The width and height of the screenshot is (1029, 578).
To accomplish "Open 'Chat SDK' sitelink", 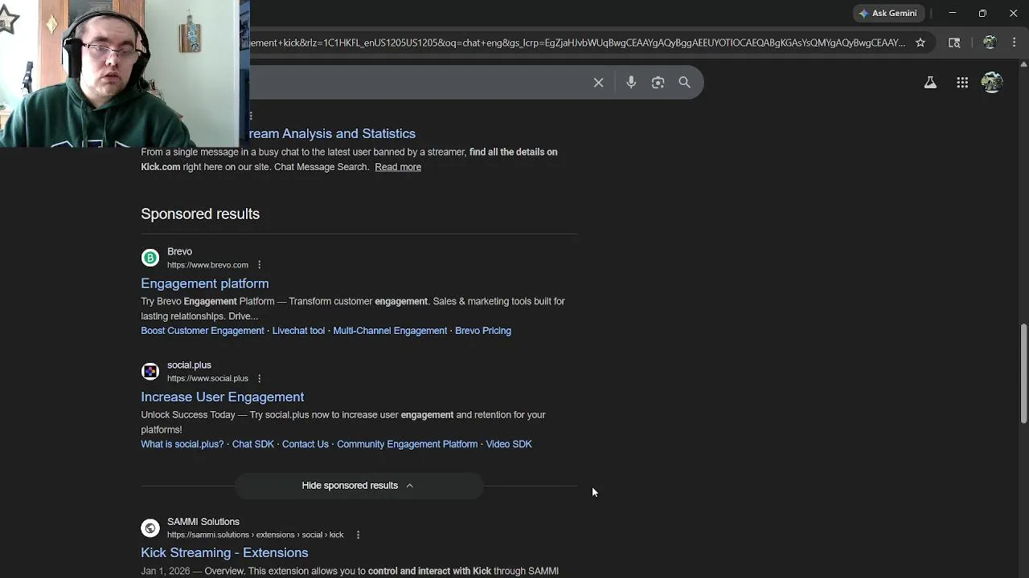I will [x=253, y=444].
